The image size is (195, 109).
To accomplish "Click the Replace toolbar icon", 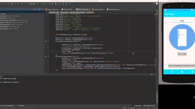I will (18, 4).
